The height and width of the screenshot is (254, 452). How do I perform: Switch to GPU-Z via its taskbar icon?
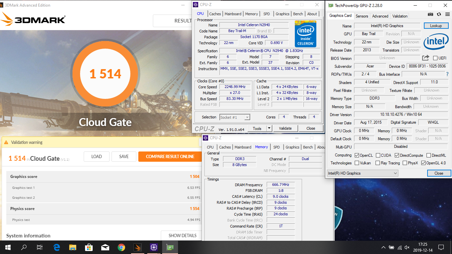[170, 247]
